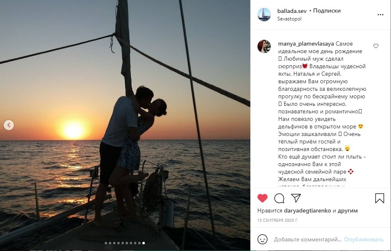Open manya_plamevlasaya's profile picture
This screenshot has width=391, height=251.
point(264,46)
